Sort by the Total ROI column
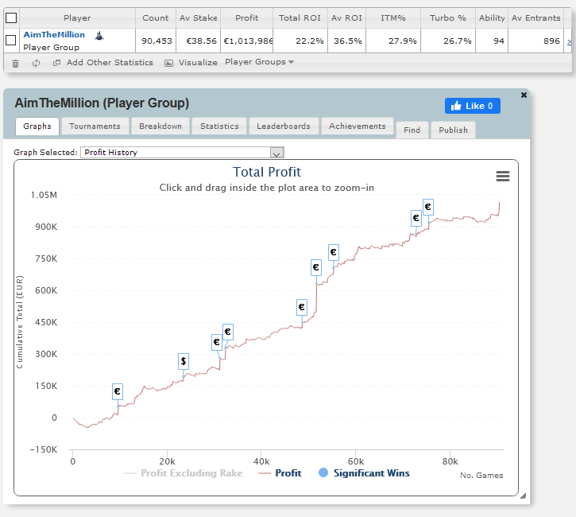Viewport: 576px width, 517px height. (x=300, y=17)
